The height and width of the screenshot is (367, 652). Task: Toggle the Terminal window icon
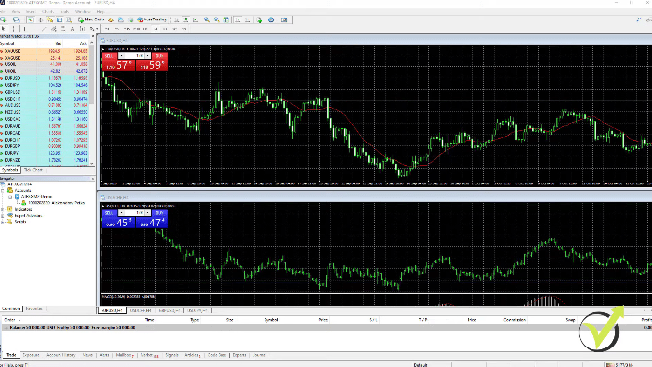click(x=60, y=20)
